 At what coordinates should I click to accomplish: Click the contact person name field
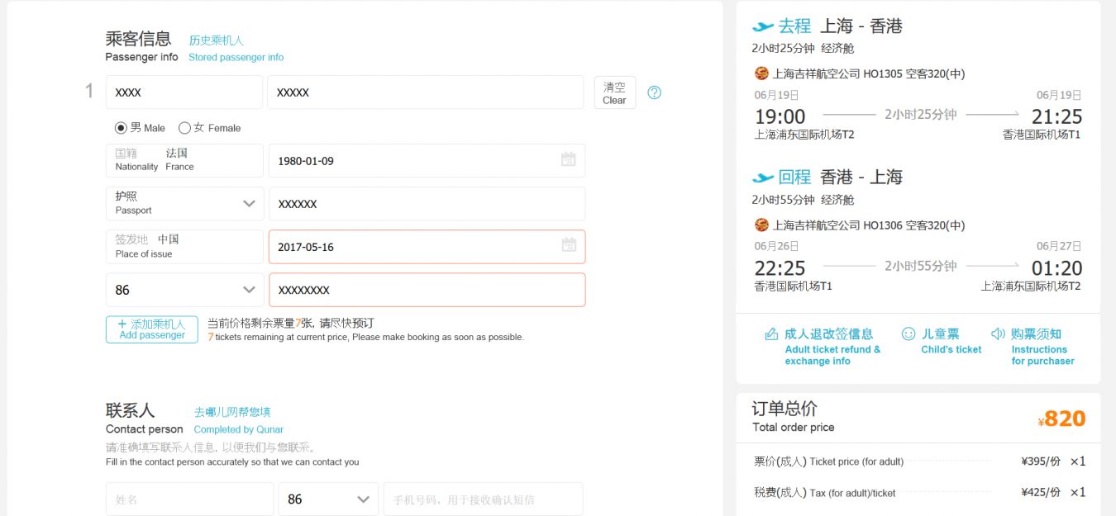pyautogui.click(x=189, y=499)
